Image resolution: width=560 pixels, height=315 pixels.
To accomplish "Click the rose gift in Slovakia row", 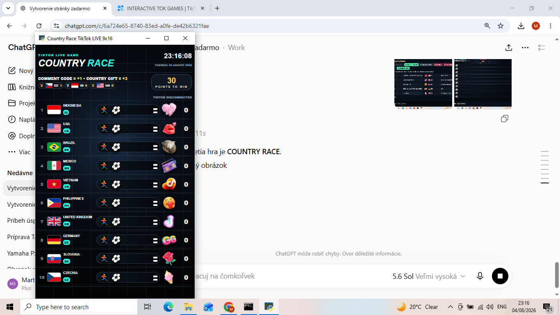I will (169, 258).
